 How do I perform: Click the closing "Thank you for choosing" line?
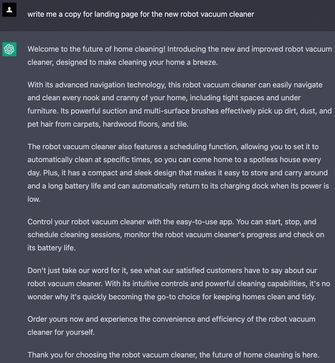[173, 355]
